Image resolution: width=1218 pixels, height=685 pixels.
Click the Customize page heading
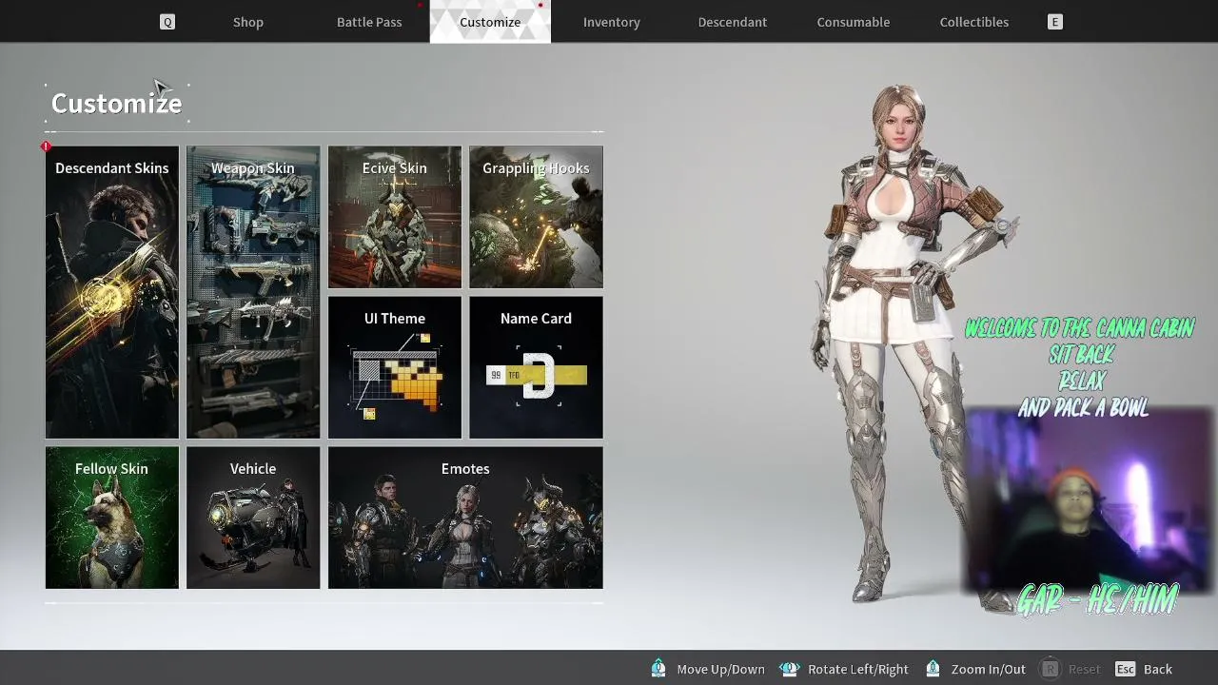click(116, 103)
